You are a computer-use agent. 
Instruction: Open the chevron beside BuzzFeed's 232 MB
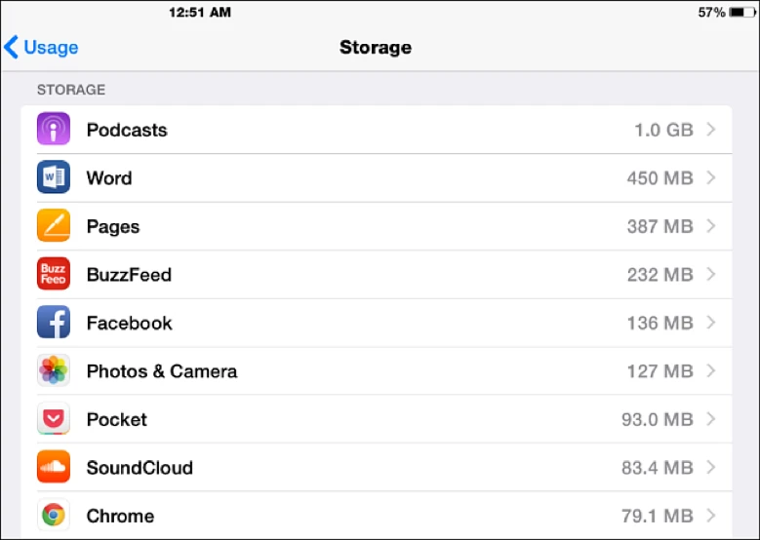(x=710, y=274)
